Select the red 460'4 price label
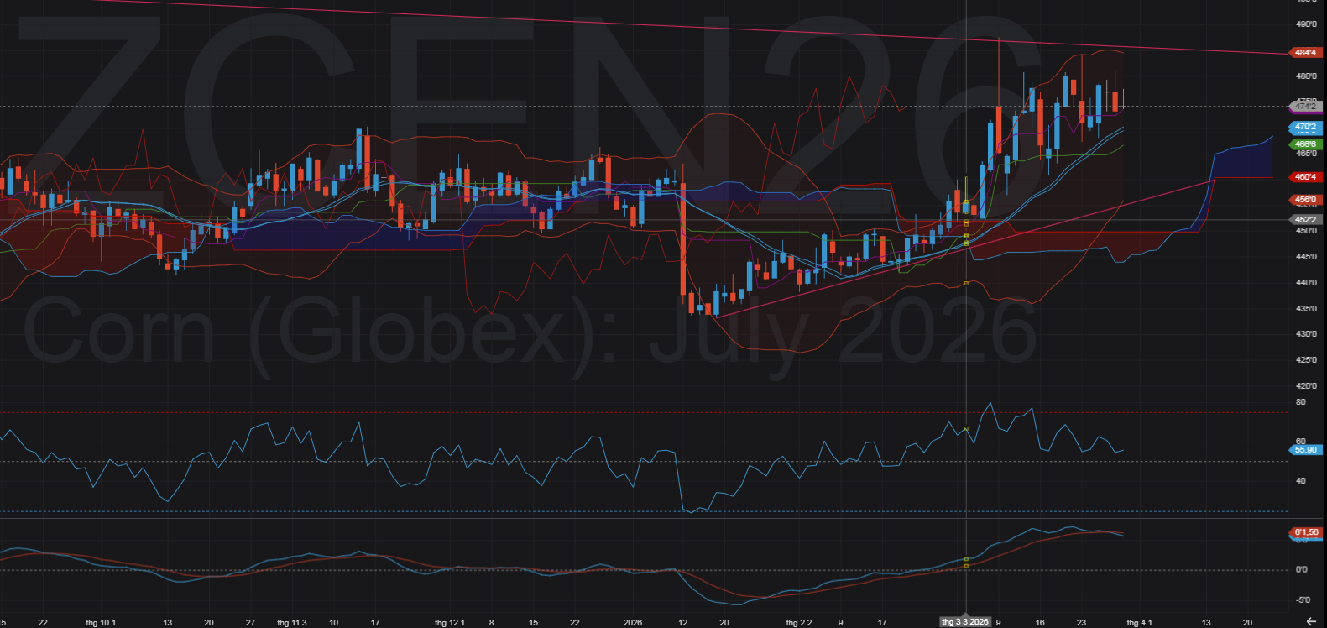Viewport: 1327px width, 628px height. pyautogui.click(x=1305, y=177)
